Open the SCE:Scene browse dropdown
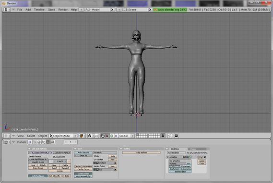Screen dimensions: 273x183 coord(119,10)
